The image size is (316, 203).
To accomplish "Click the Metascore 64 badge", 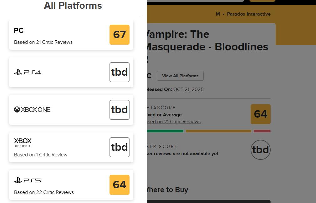I will 260,114.
